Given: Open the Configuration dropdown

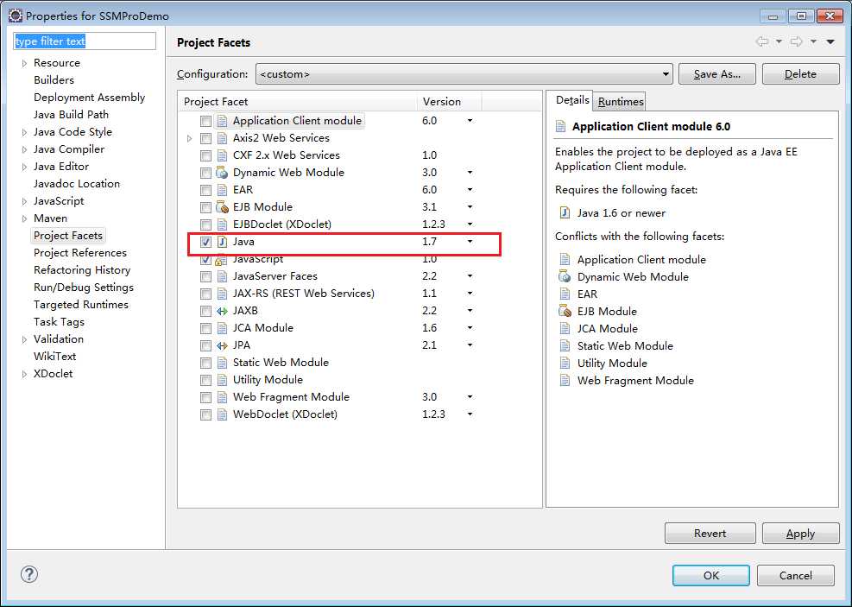Looking at the screenshot, I should coord(464,74).
